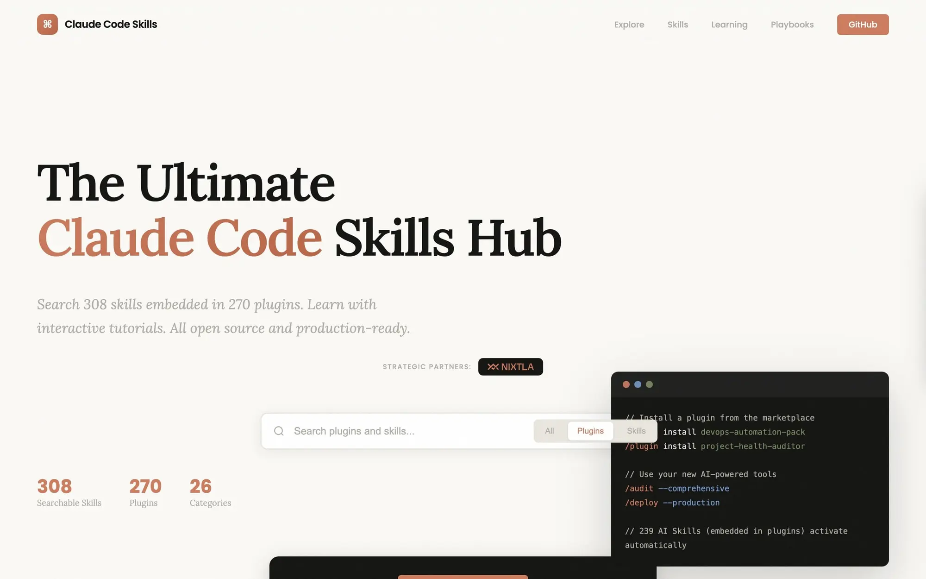Viewport: 926px width, 579px height.
Task: Click the green dot in terminal window
Action: click(x=649, y=384)
